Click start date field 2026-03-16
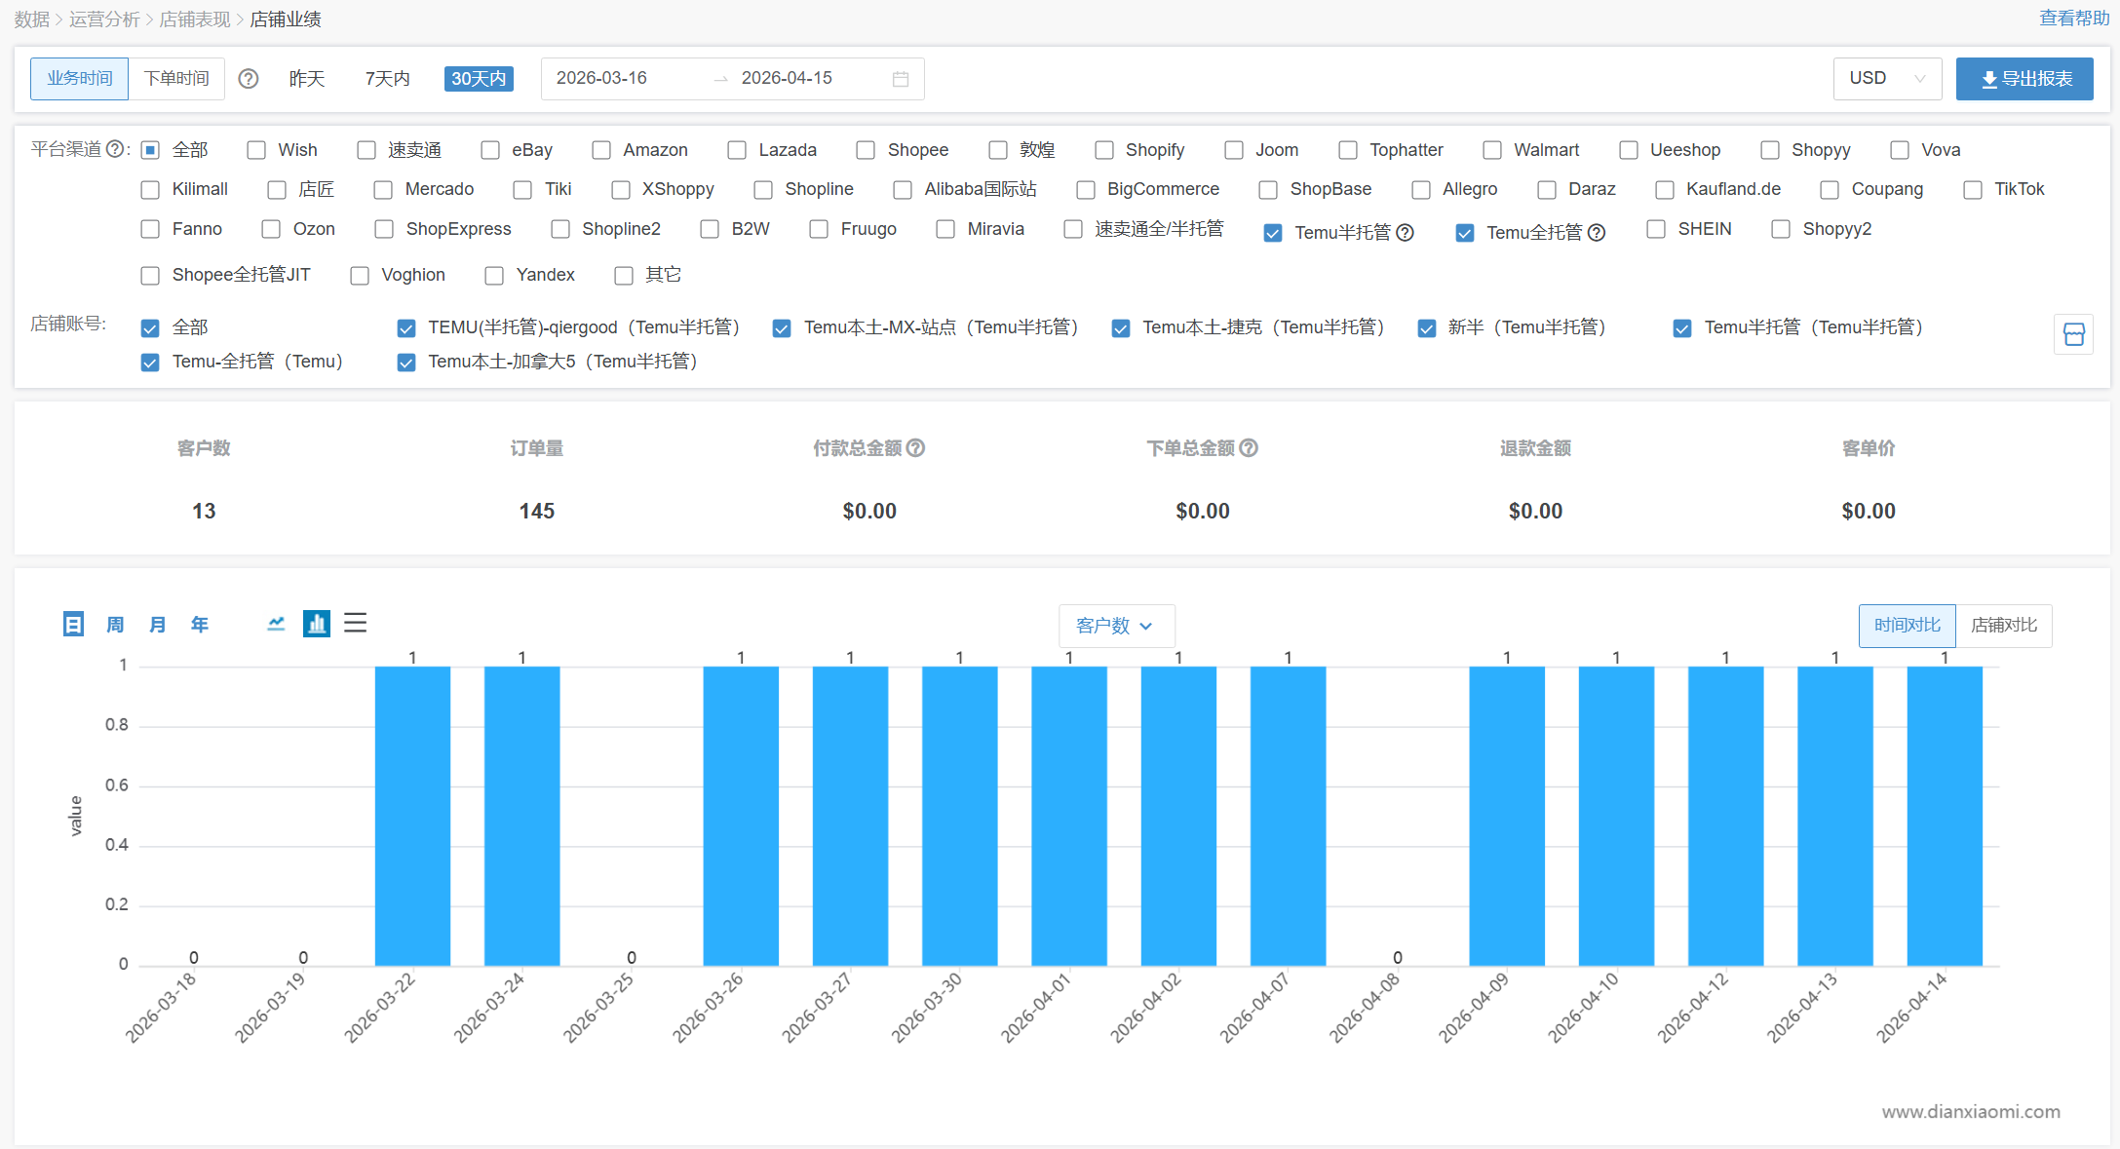 click(601, 79)
